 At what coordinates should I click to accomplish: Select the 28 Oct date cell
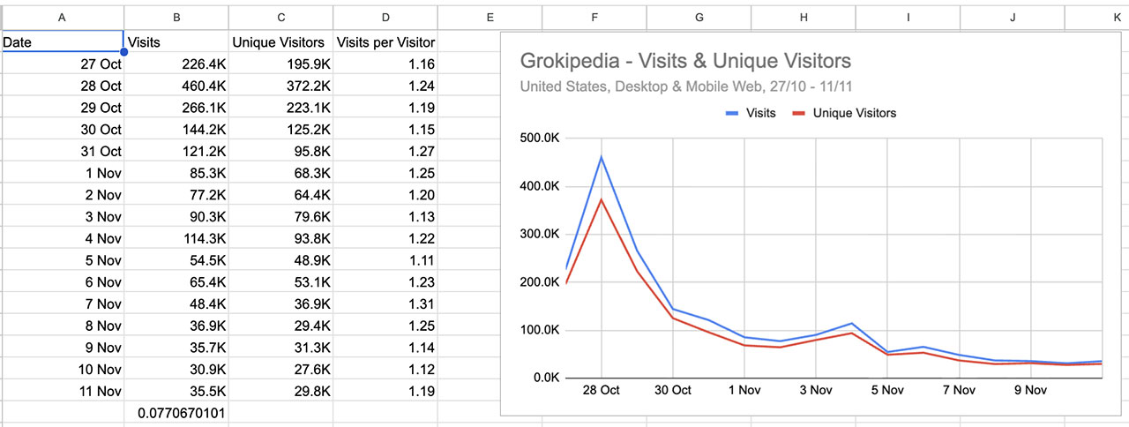62,86
